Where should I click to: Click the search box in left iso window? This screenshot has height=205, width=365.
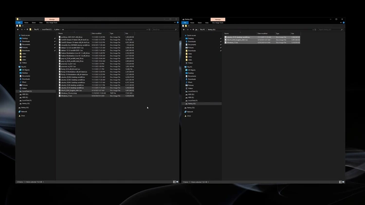pyautogui.click(x=164, y=30)
